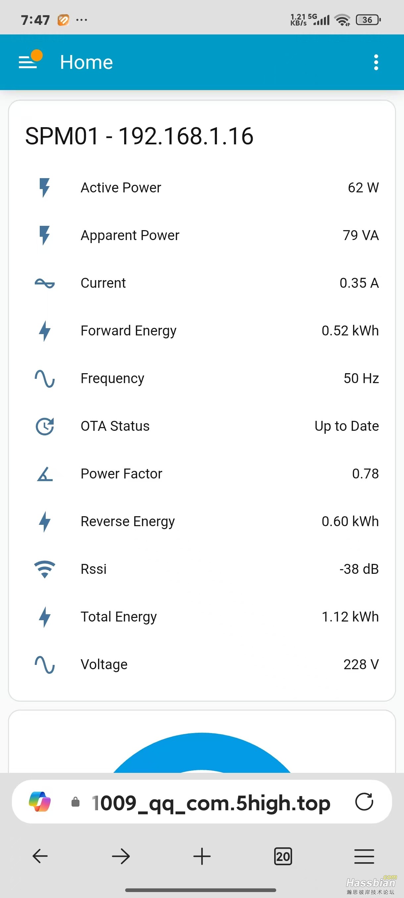The image size is (404, 898).
Task: Tap the Frequency sine wave icon
Action: (x=45, y=378)
